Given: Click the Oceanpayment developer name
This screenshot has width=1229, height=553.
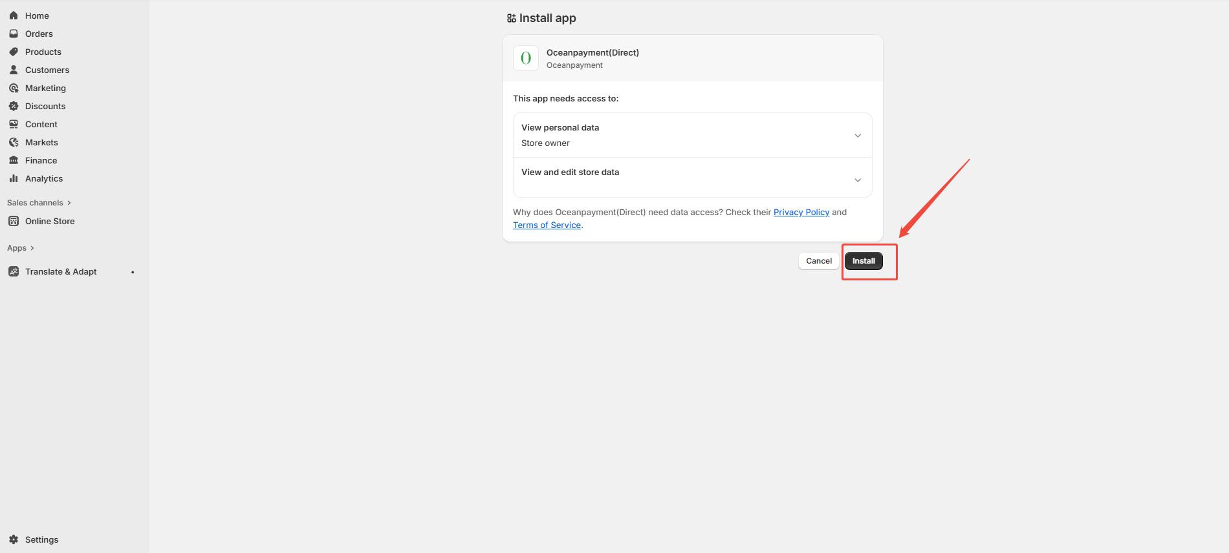Looking at the screenshot, I should point(574,65).
